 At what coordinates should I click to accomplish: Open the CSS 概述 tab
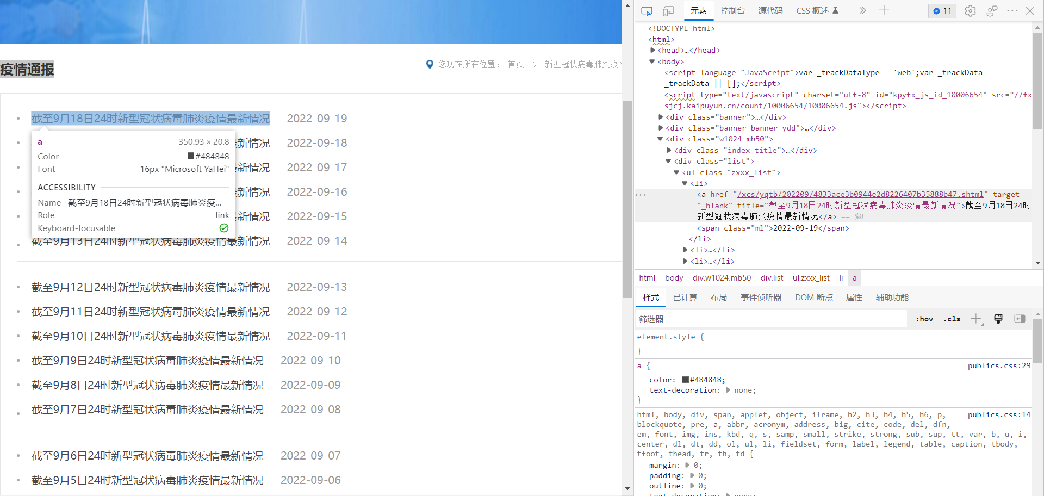(x=817, y=11)
